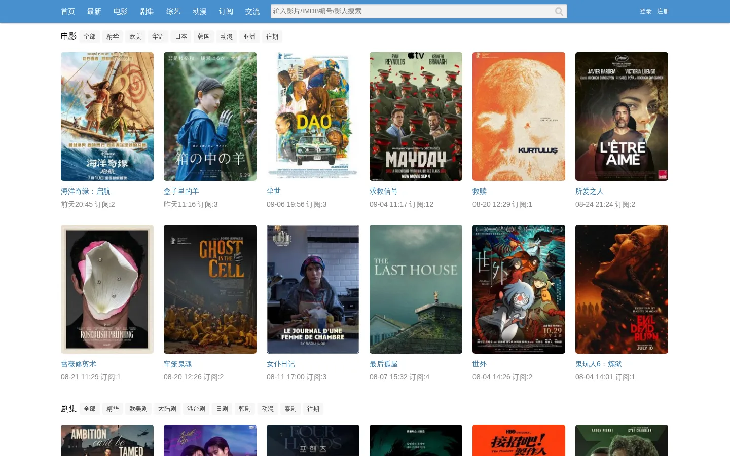Open the Last House poster thumbnail
Screen dimensions: 730x456
[x=416, y=289]
